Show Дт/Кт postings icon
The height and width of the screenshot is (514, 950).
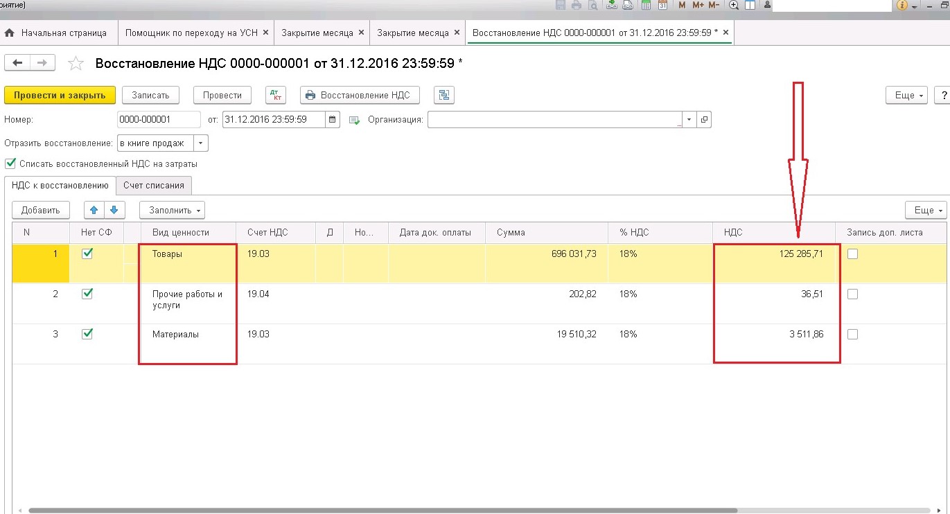click(276, 96)
